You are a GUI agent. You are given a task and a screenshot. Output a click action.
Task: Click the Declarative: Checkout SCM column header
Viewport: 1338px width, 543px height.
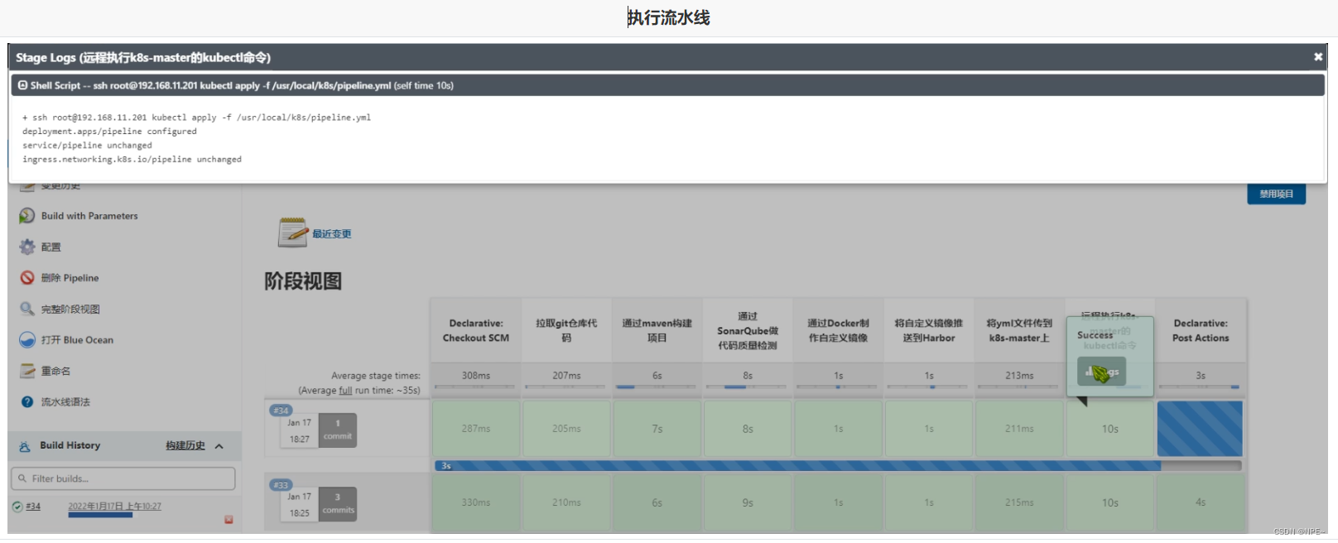(476, 330)
